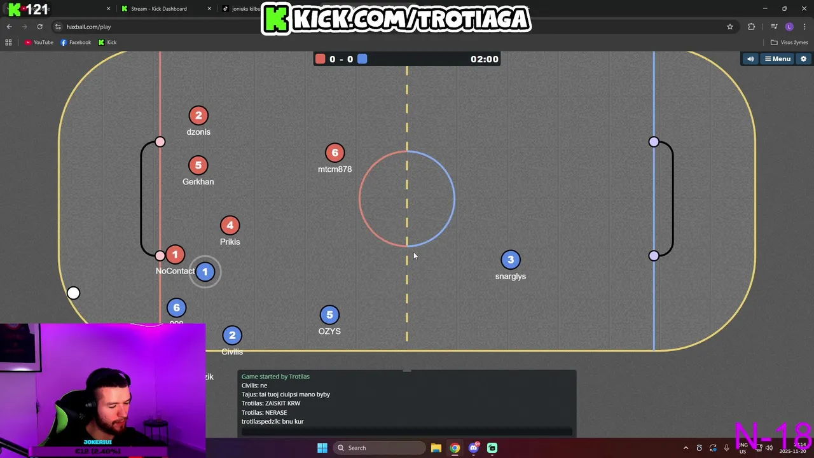Click blue player 3 snarglys
The image size is (814, 458).
(x=510, y=260)
